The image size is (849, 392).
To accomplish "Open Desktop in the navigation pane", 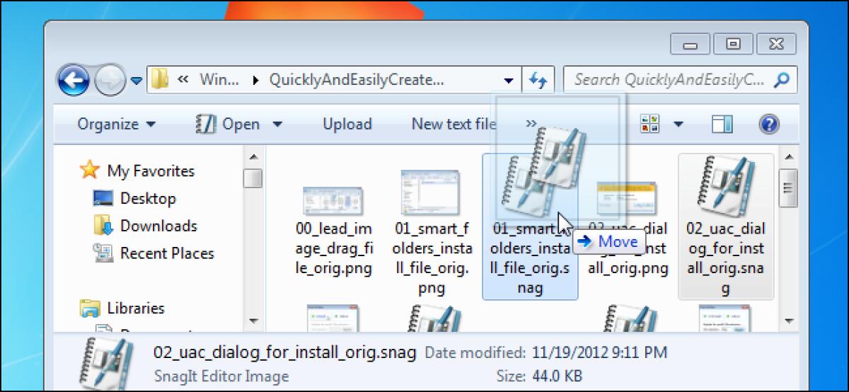I will coord(148,198).
